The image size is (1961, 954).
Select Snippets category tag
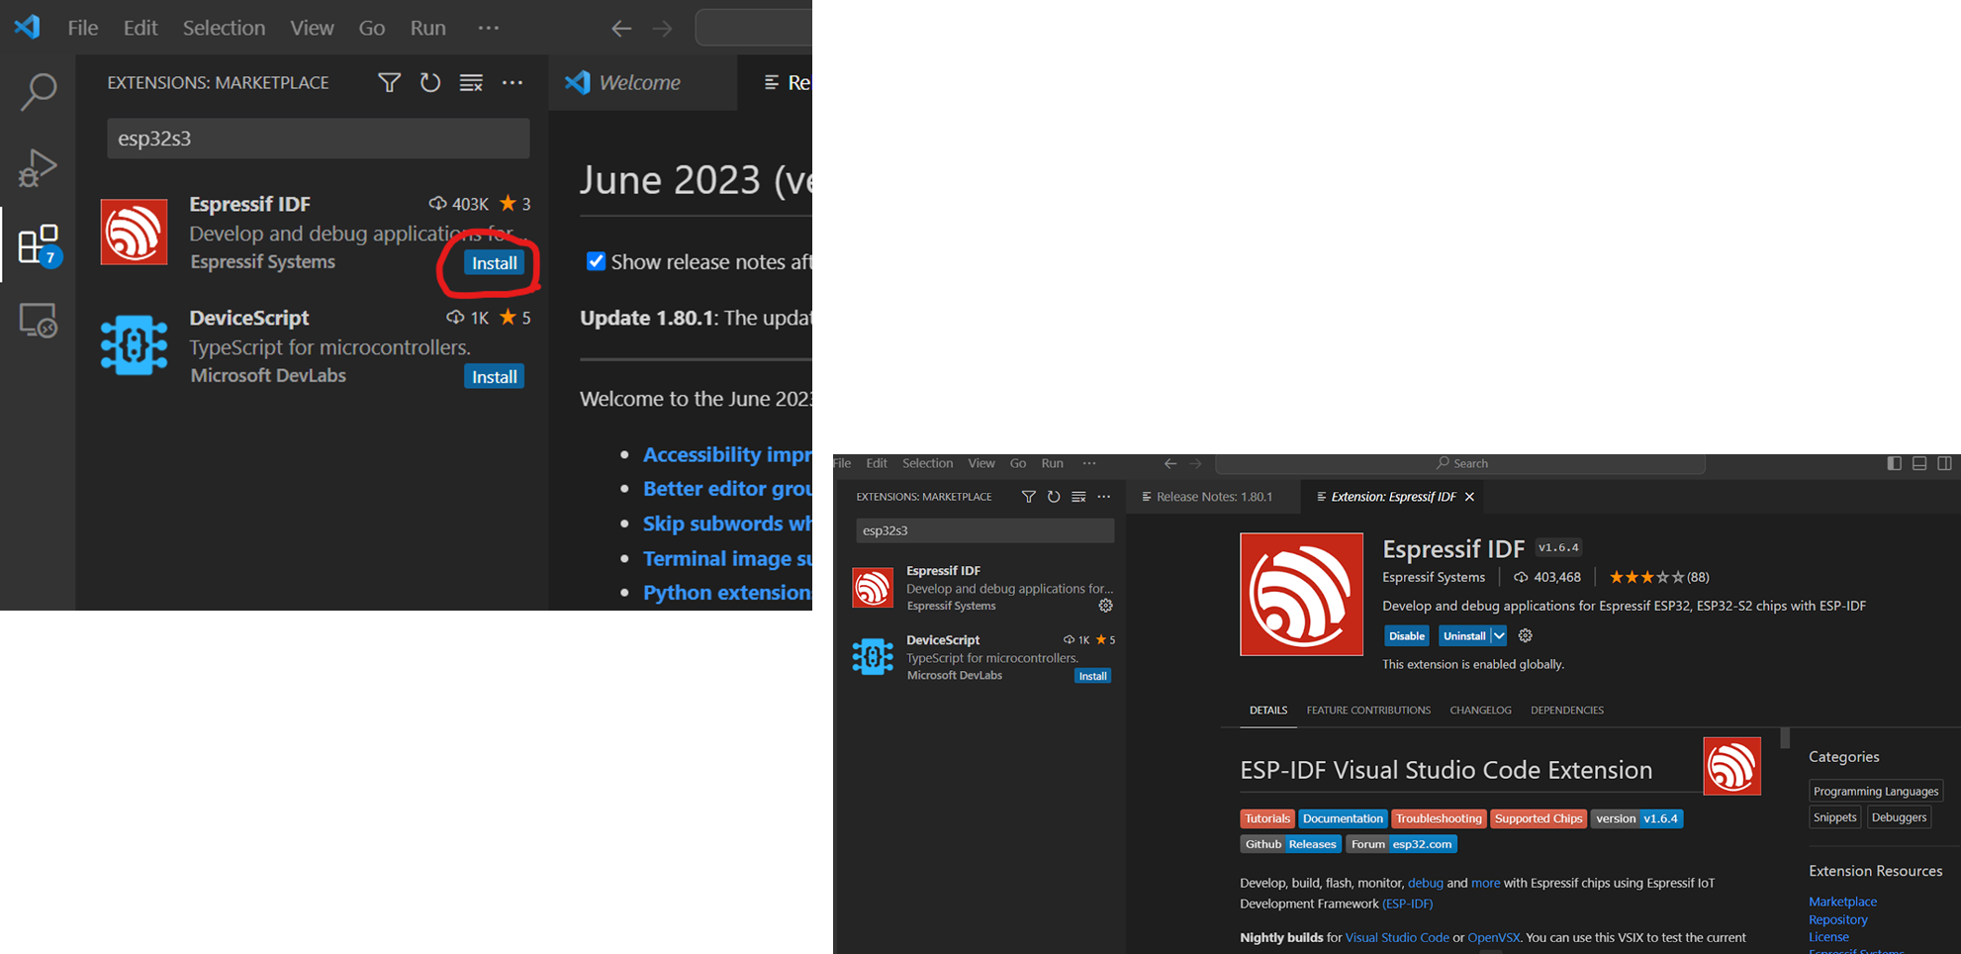coord(1834,817)
